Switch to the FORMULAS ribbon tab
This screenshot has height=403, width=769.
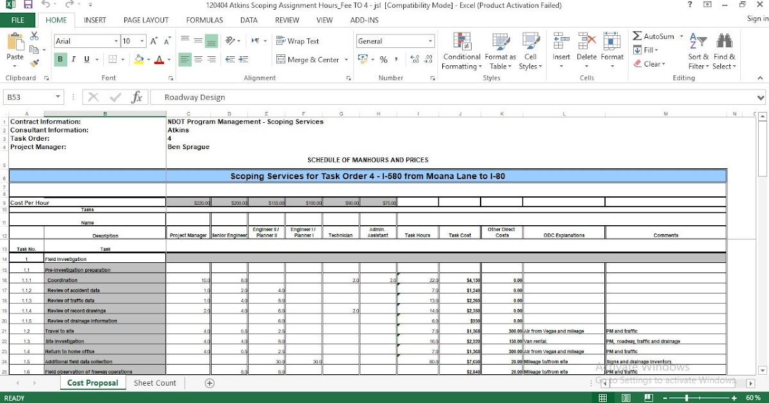(x=204, y=20)
